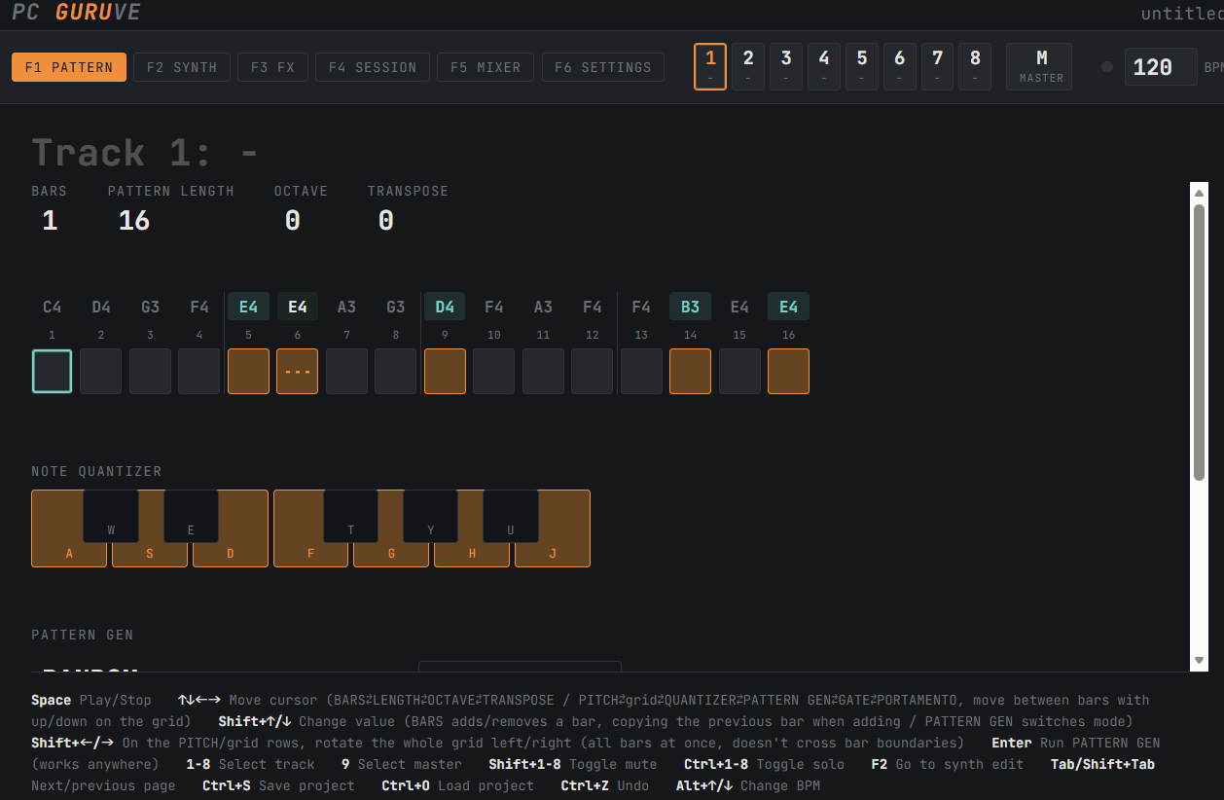
Task: Click the 120 BPM tempo field
Action: point(1161,67)
